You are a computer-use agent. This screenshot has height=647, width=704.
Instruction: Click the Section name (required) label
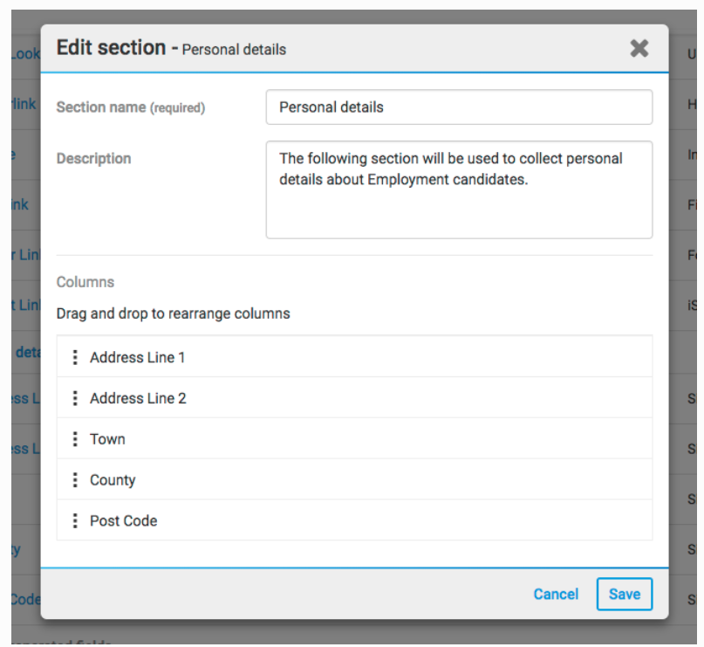pyautogui.click(x=130, y=107)
